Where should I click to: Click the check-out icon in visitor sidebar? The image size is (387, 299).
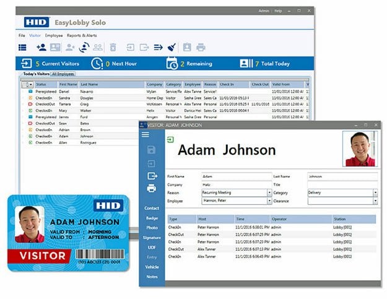[x=152, y=176]
